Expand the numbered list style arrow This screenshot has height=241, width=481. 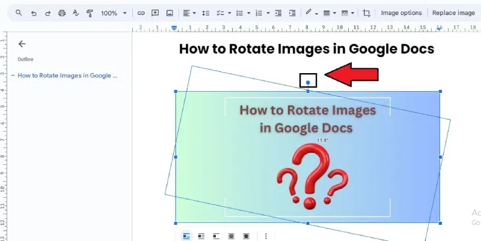[268, 13]
